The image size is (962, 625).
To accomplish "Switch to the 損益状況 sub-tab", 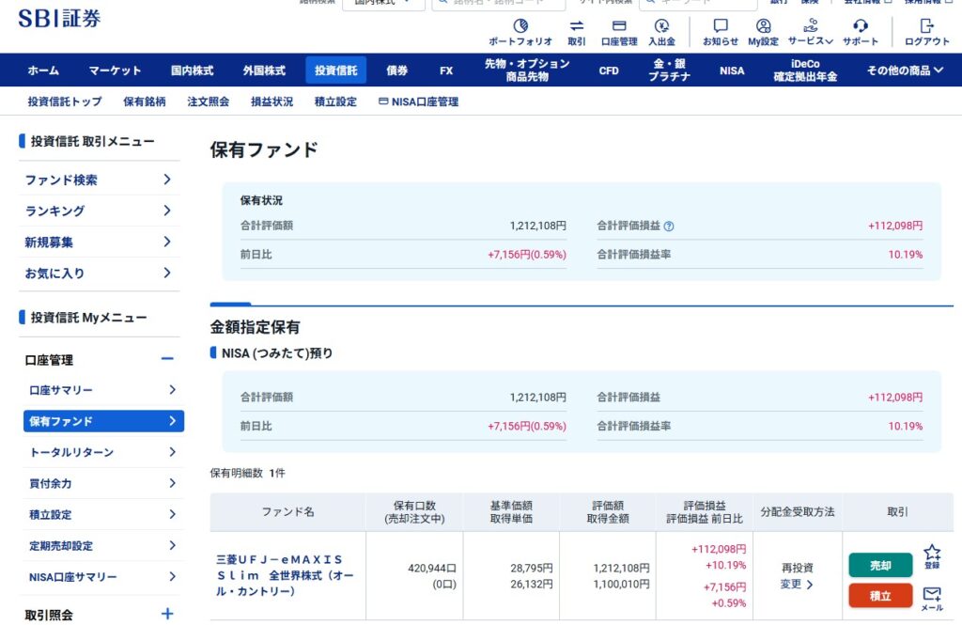I will [x=272, y=102].
